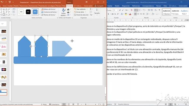Switch to Normal view in PowerPoint status bar
The height and width of the screenshot is (106, 189).
[64, 104]
